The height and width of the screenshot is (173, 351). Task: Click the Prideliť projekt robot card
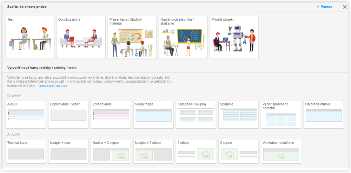[234, 37]
